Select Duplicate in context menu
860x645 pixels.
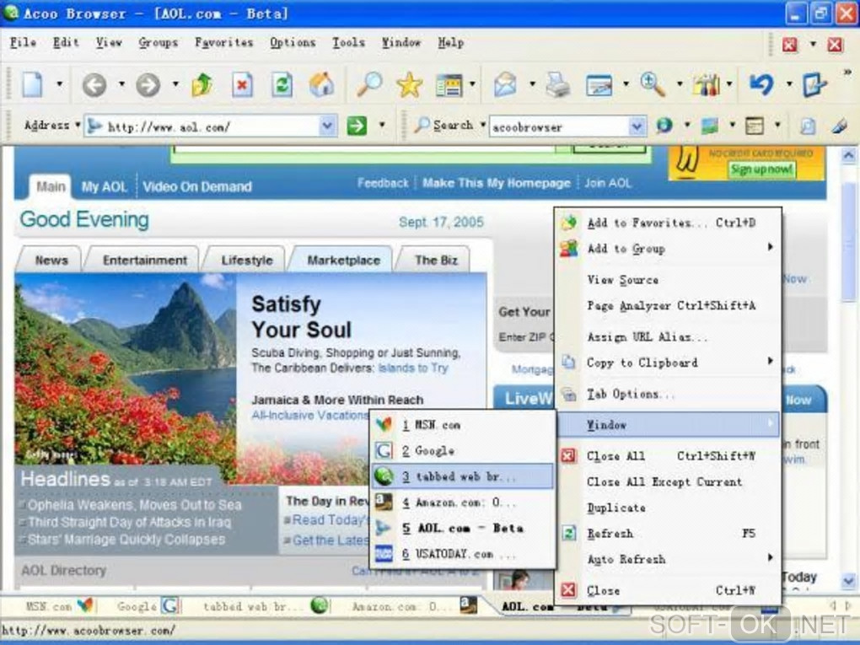click(669, 508)
